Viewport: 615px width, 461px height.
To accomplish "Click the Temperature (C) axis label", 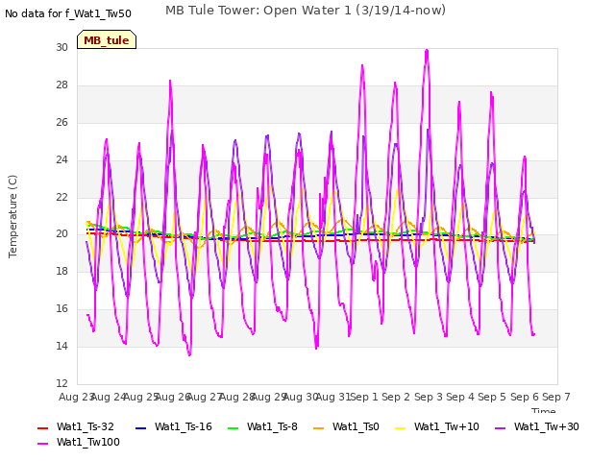I will (12, 216).
